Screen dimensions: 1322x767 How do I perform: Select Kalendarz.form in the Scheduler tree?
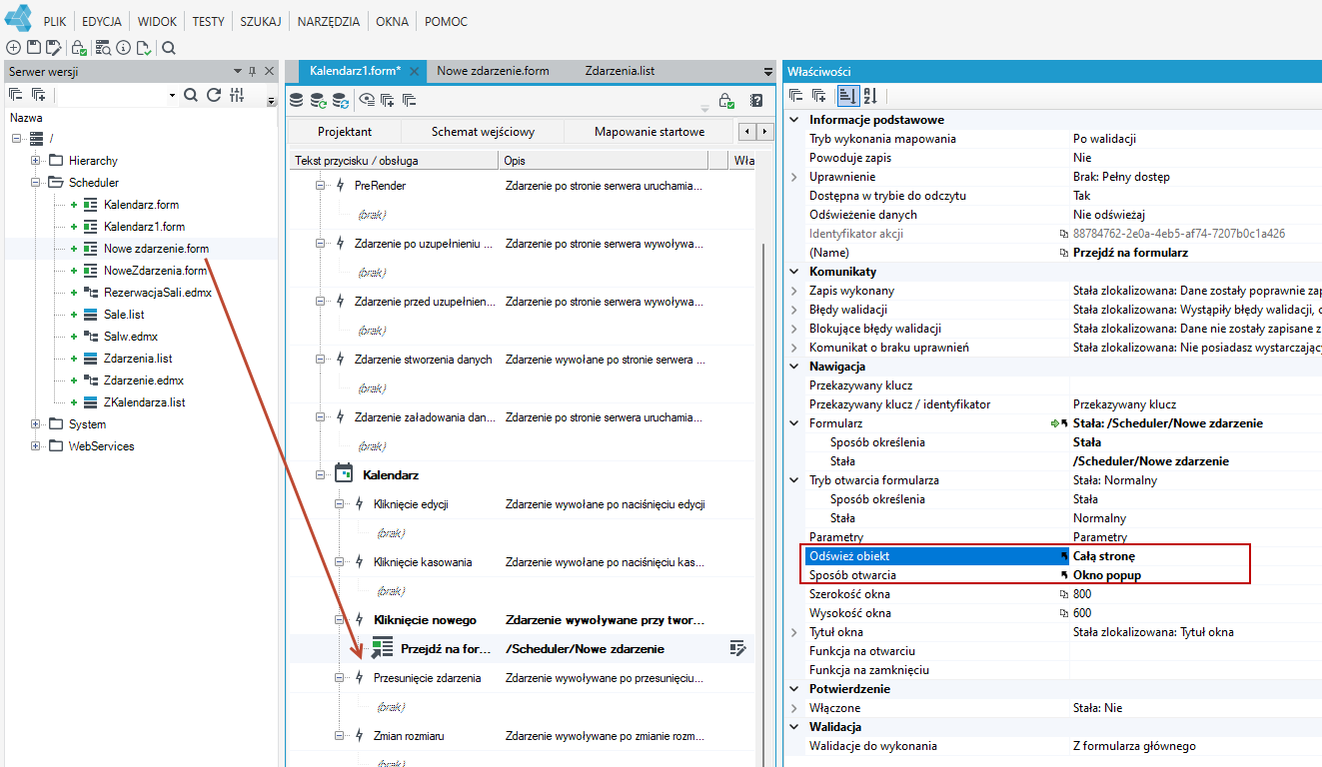click(141, 205)
